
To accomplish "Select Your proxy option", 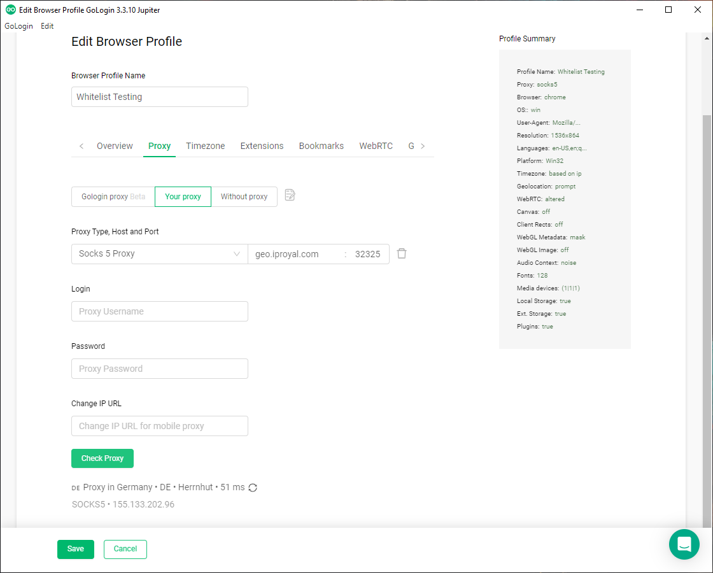I will 183,197.
